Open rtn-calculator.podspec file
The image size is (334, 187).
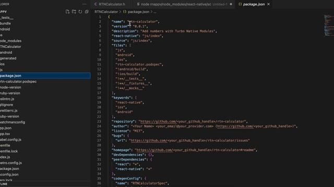click(45, 82)
